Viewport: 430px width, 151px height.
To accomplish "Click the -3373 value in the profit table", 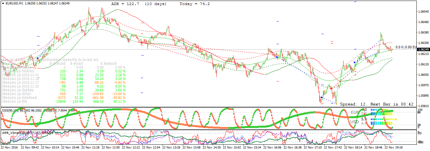I will 61,98.
